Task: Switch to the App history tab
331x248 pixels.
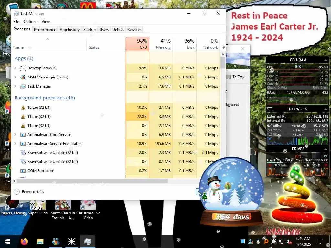Action: [x=69, y=30]
